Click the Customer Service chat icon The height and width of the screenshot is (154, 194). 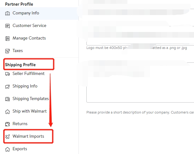point(8,26)
